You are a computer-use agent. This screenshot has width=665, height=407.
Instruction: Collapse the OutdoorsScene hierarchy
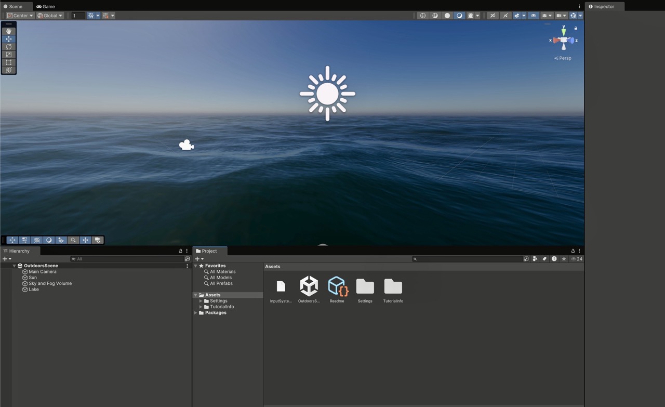coord(14,266)
